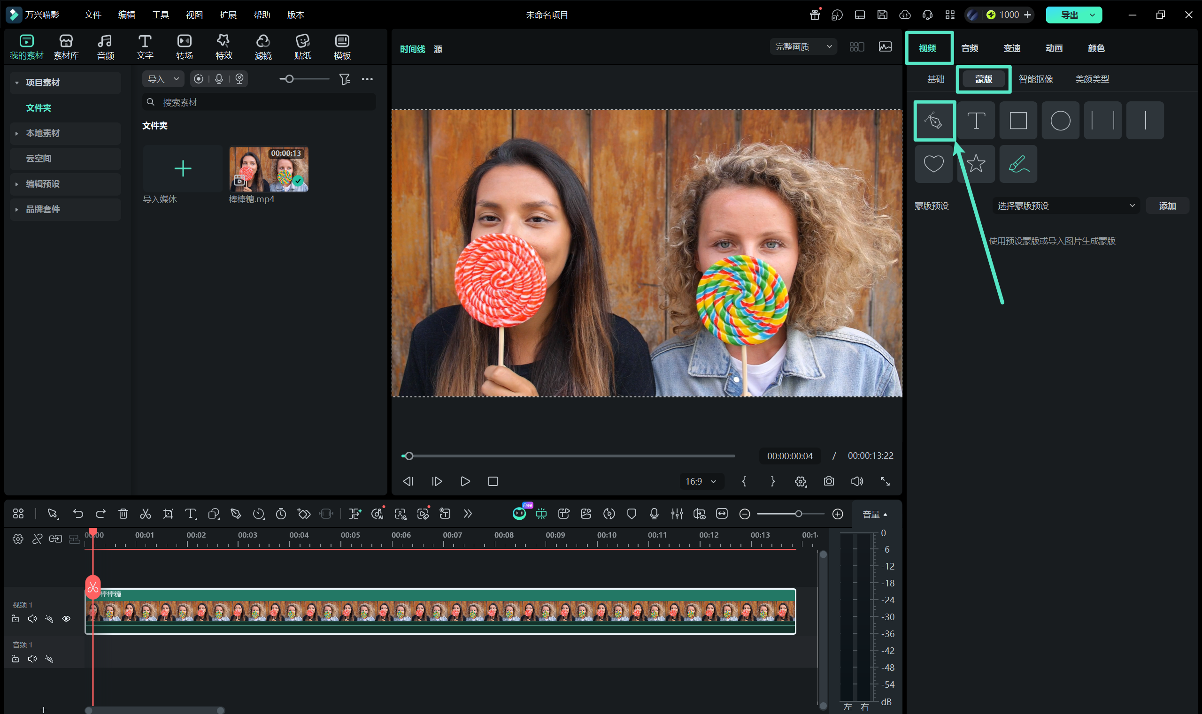Select the heart-shaped mask
Viewport: 1202px width, 714px height.
[x=933, y=164]
